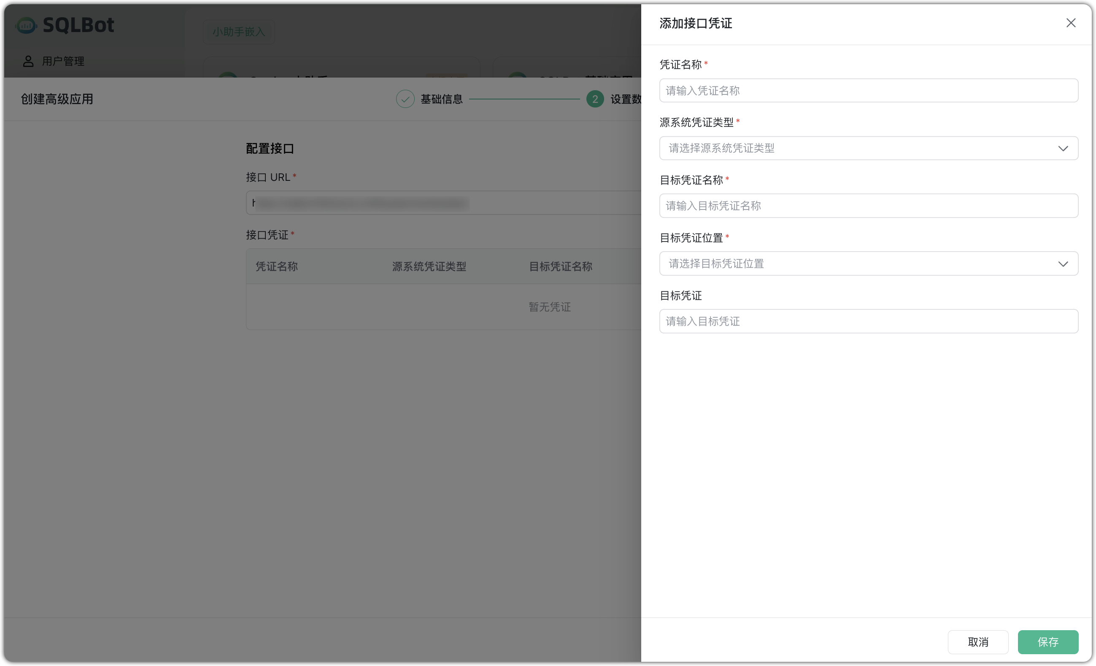The height and width of the screenshot is (666, 1096).
Task: Click the 暂无凭证 empty table area
Action: 549,306
